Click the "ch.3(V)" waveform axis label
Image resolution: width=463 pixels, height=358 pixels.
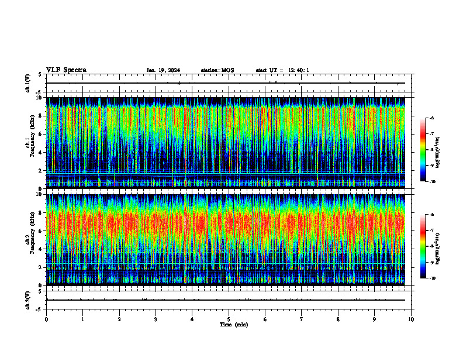pos(28,300)
